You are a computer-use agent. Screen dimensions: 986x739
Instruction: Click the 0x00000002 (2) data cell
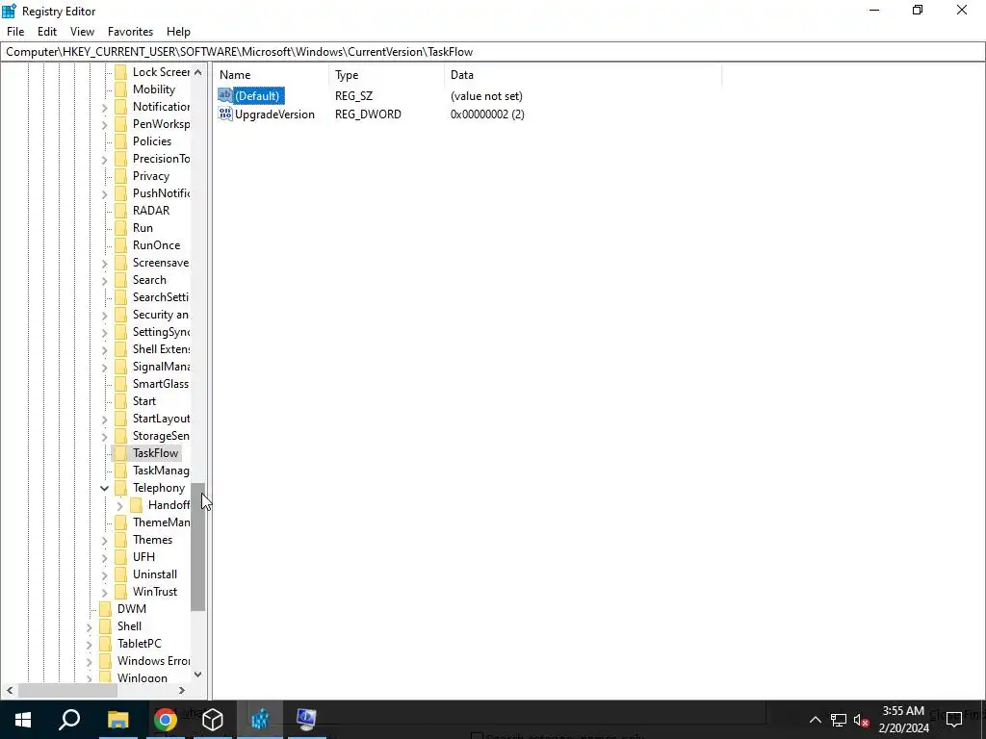[x=487, y=115]
